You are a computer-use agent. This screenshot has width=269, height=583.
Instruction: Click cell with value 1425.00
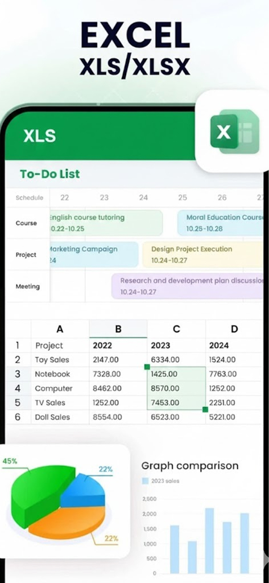pos(176,374)
